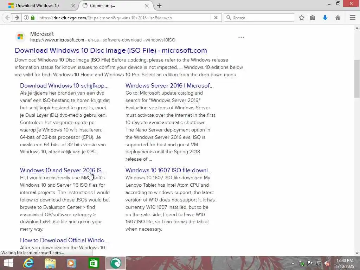
Task: Open the Windows Server 2016 | Microsof... link
Action: [x=169, y=86]
